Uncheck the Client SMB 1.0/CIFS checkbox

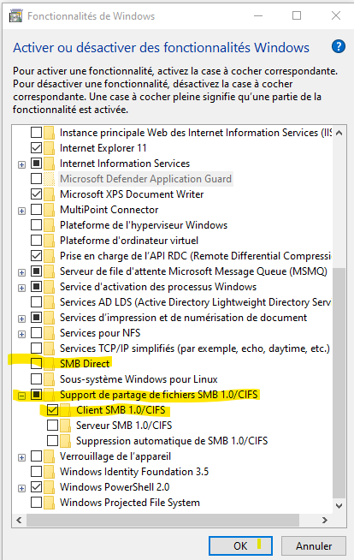[x=52, y=410]
